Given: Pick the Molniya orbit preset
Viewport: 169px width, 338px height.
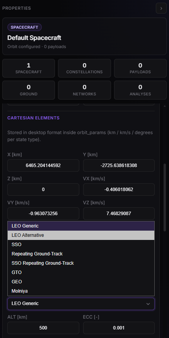Looking at the screenshot, I should click(x=81, y=291).
